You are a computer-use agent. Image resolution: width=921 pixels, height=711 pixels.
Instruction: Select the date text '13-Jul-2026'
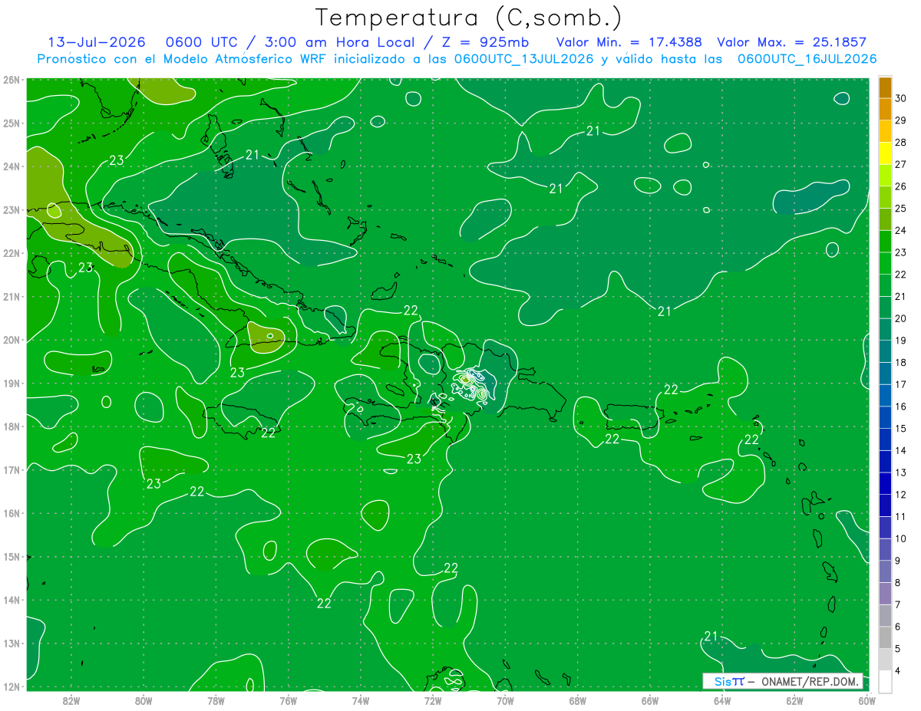pos(97,42)
